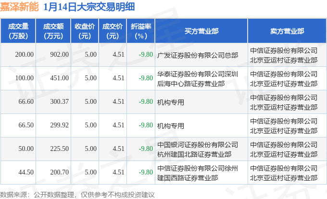Click buyer 华泰证券 深圳后海中心路证券营业部
The image size is (327, 199).
coord(198,79)
